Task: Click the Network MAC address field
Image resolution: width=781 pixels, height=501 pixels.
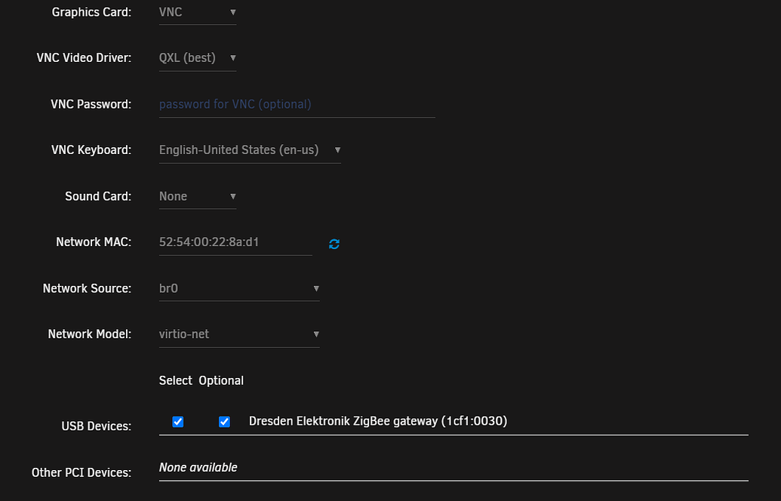Action: coord(234,242)
